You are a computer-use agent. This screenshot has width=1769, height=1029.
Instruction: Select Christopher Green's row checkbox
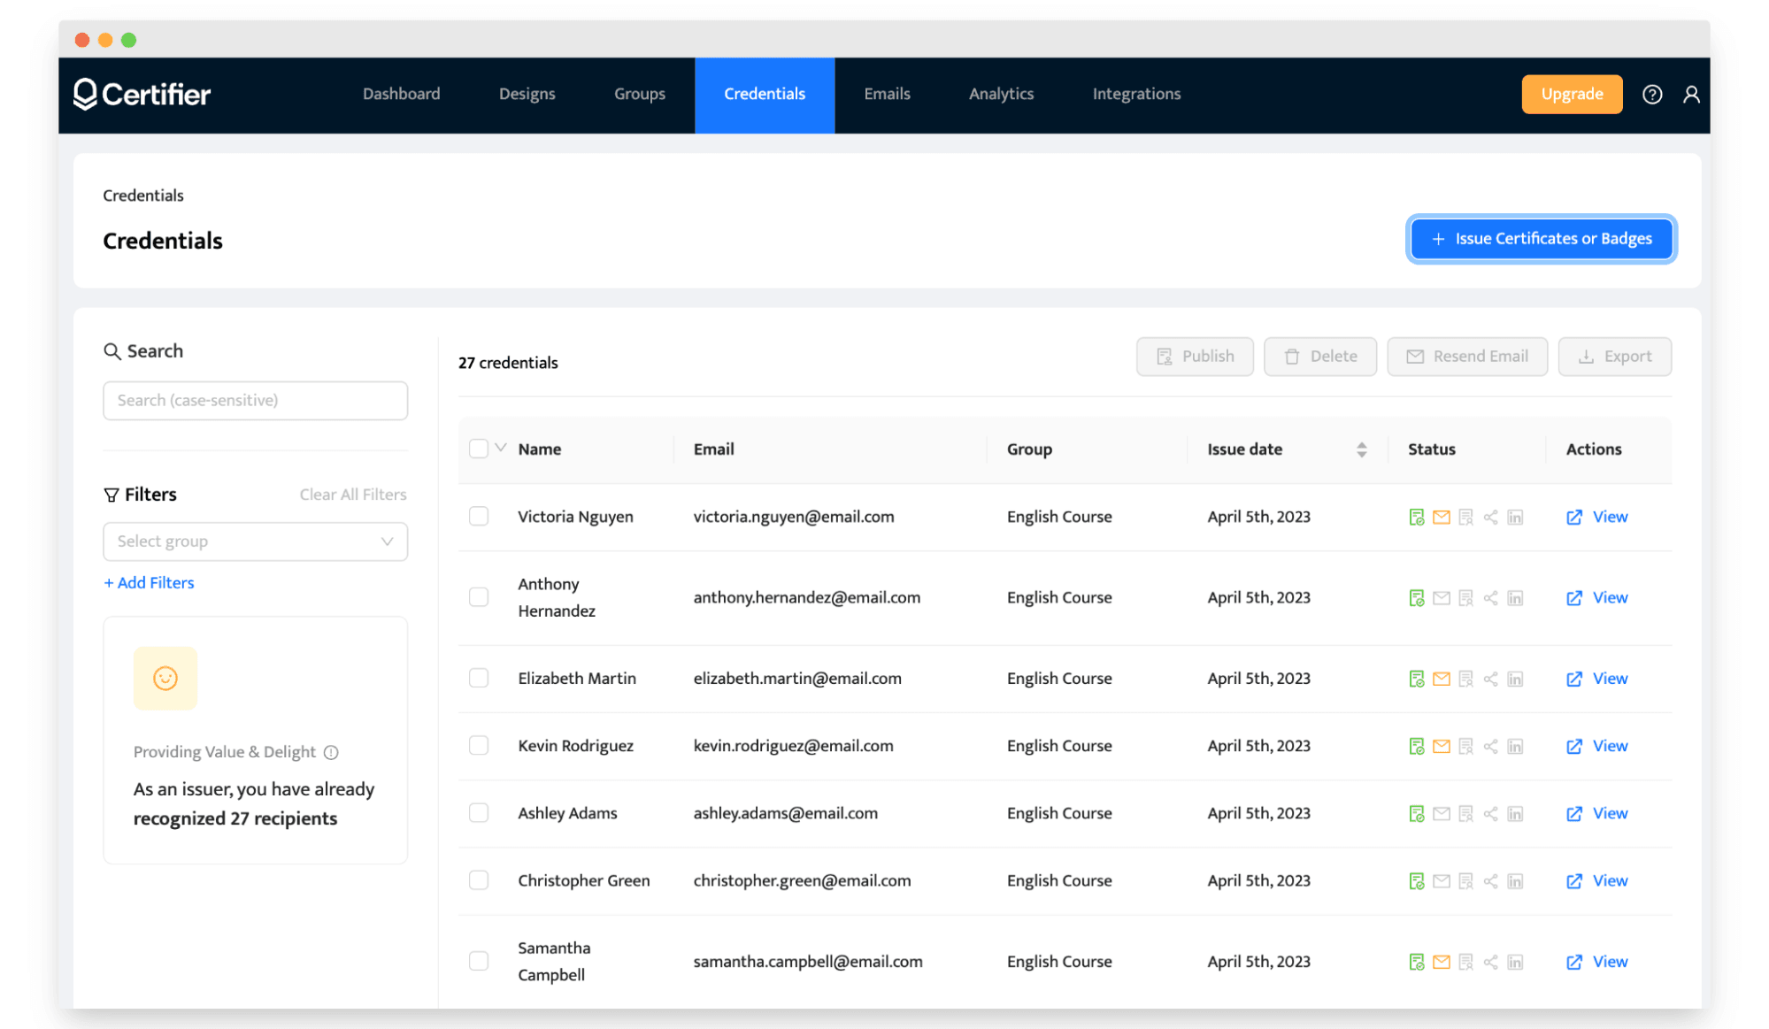pos(479,880)
